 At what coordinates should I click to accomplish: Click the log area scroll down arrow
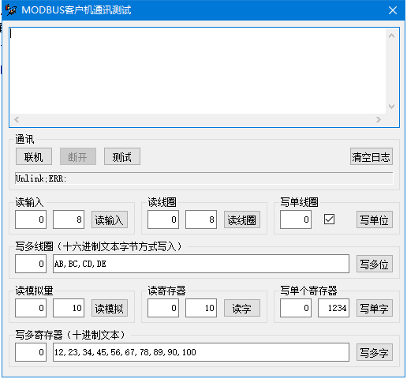(391, 107)
